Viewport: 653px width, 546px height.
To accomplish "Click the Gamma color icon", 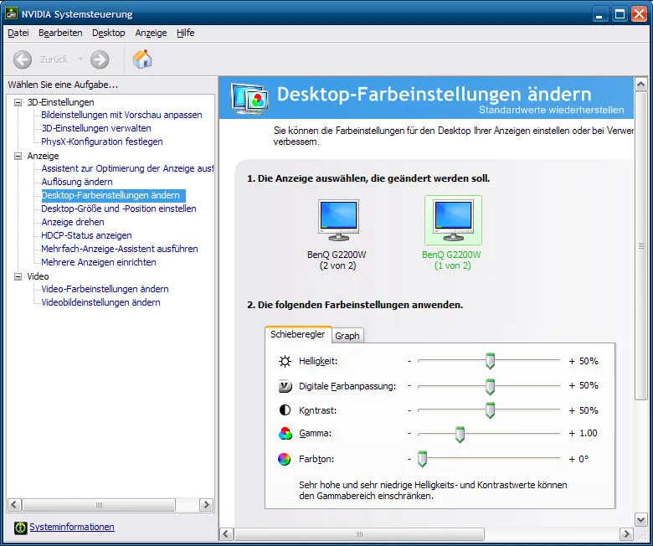I will click(285, 434).
